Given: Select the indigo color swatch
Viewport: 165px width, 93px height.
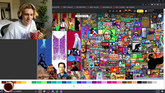Looking at the screenshot, I should tap(79, 82).
